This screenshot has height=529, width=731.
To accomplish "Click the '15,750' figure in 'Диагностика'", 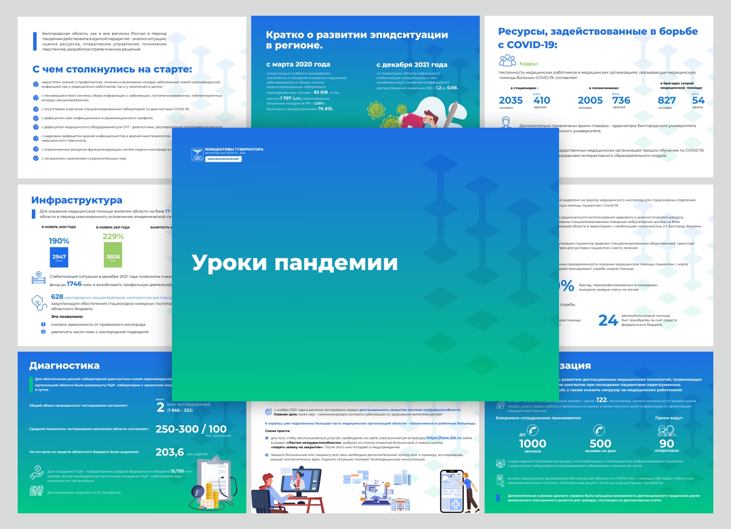I will 177,471.
